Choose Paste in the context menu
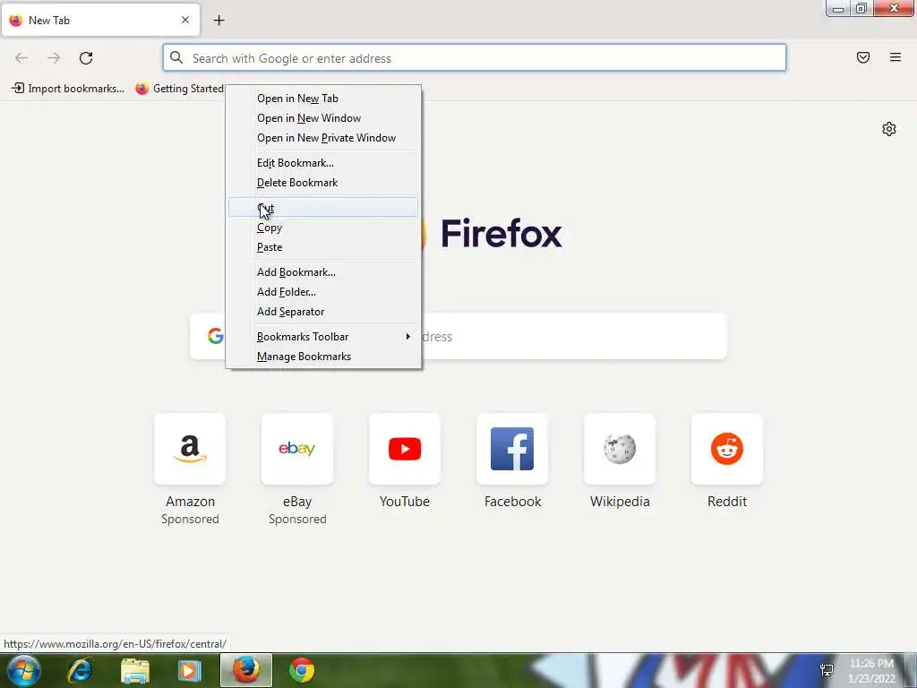This screenshot has width=917, height=688. coord(323,247)
